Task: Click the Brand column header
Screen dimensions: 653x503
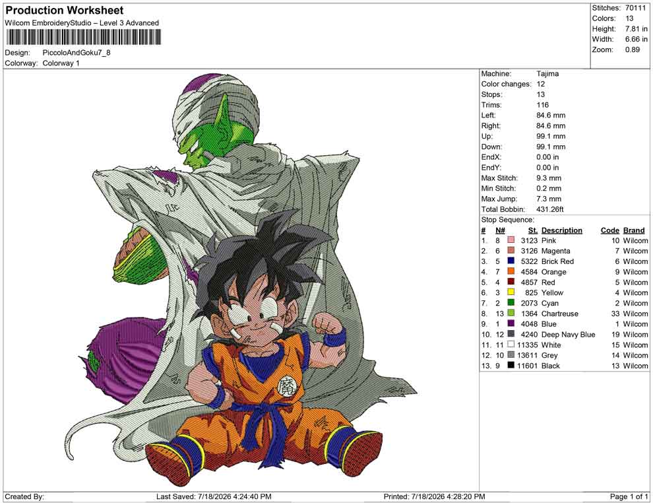Action: 634,230
